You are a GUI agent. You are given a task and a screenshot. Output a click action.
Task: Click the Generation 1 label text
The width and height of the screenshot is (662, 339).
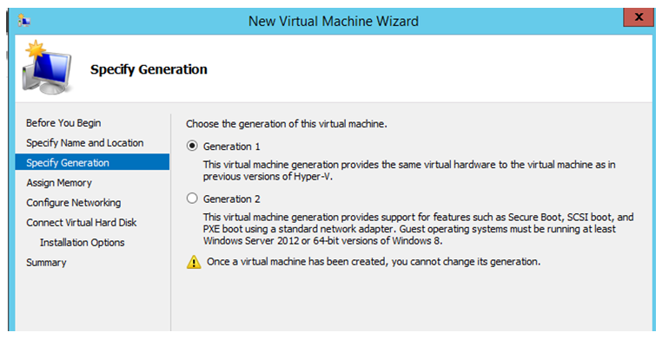click(x=231, y=147)
